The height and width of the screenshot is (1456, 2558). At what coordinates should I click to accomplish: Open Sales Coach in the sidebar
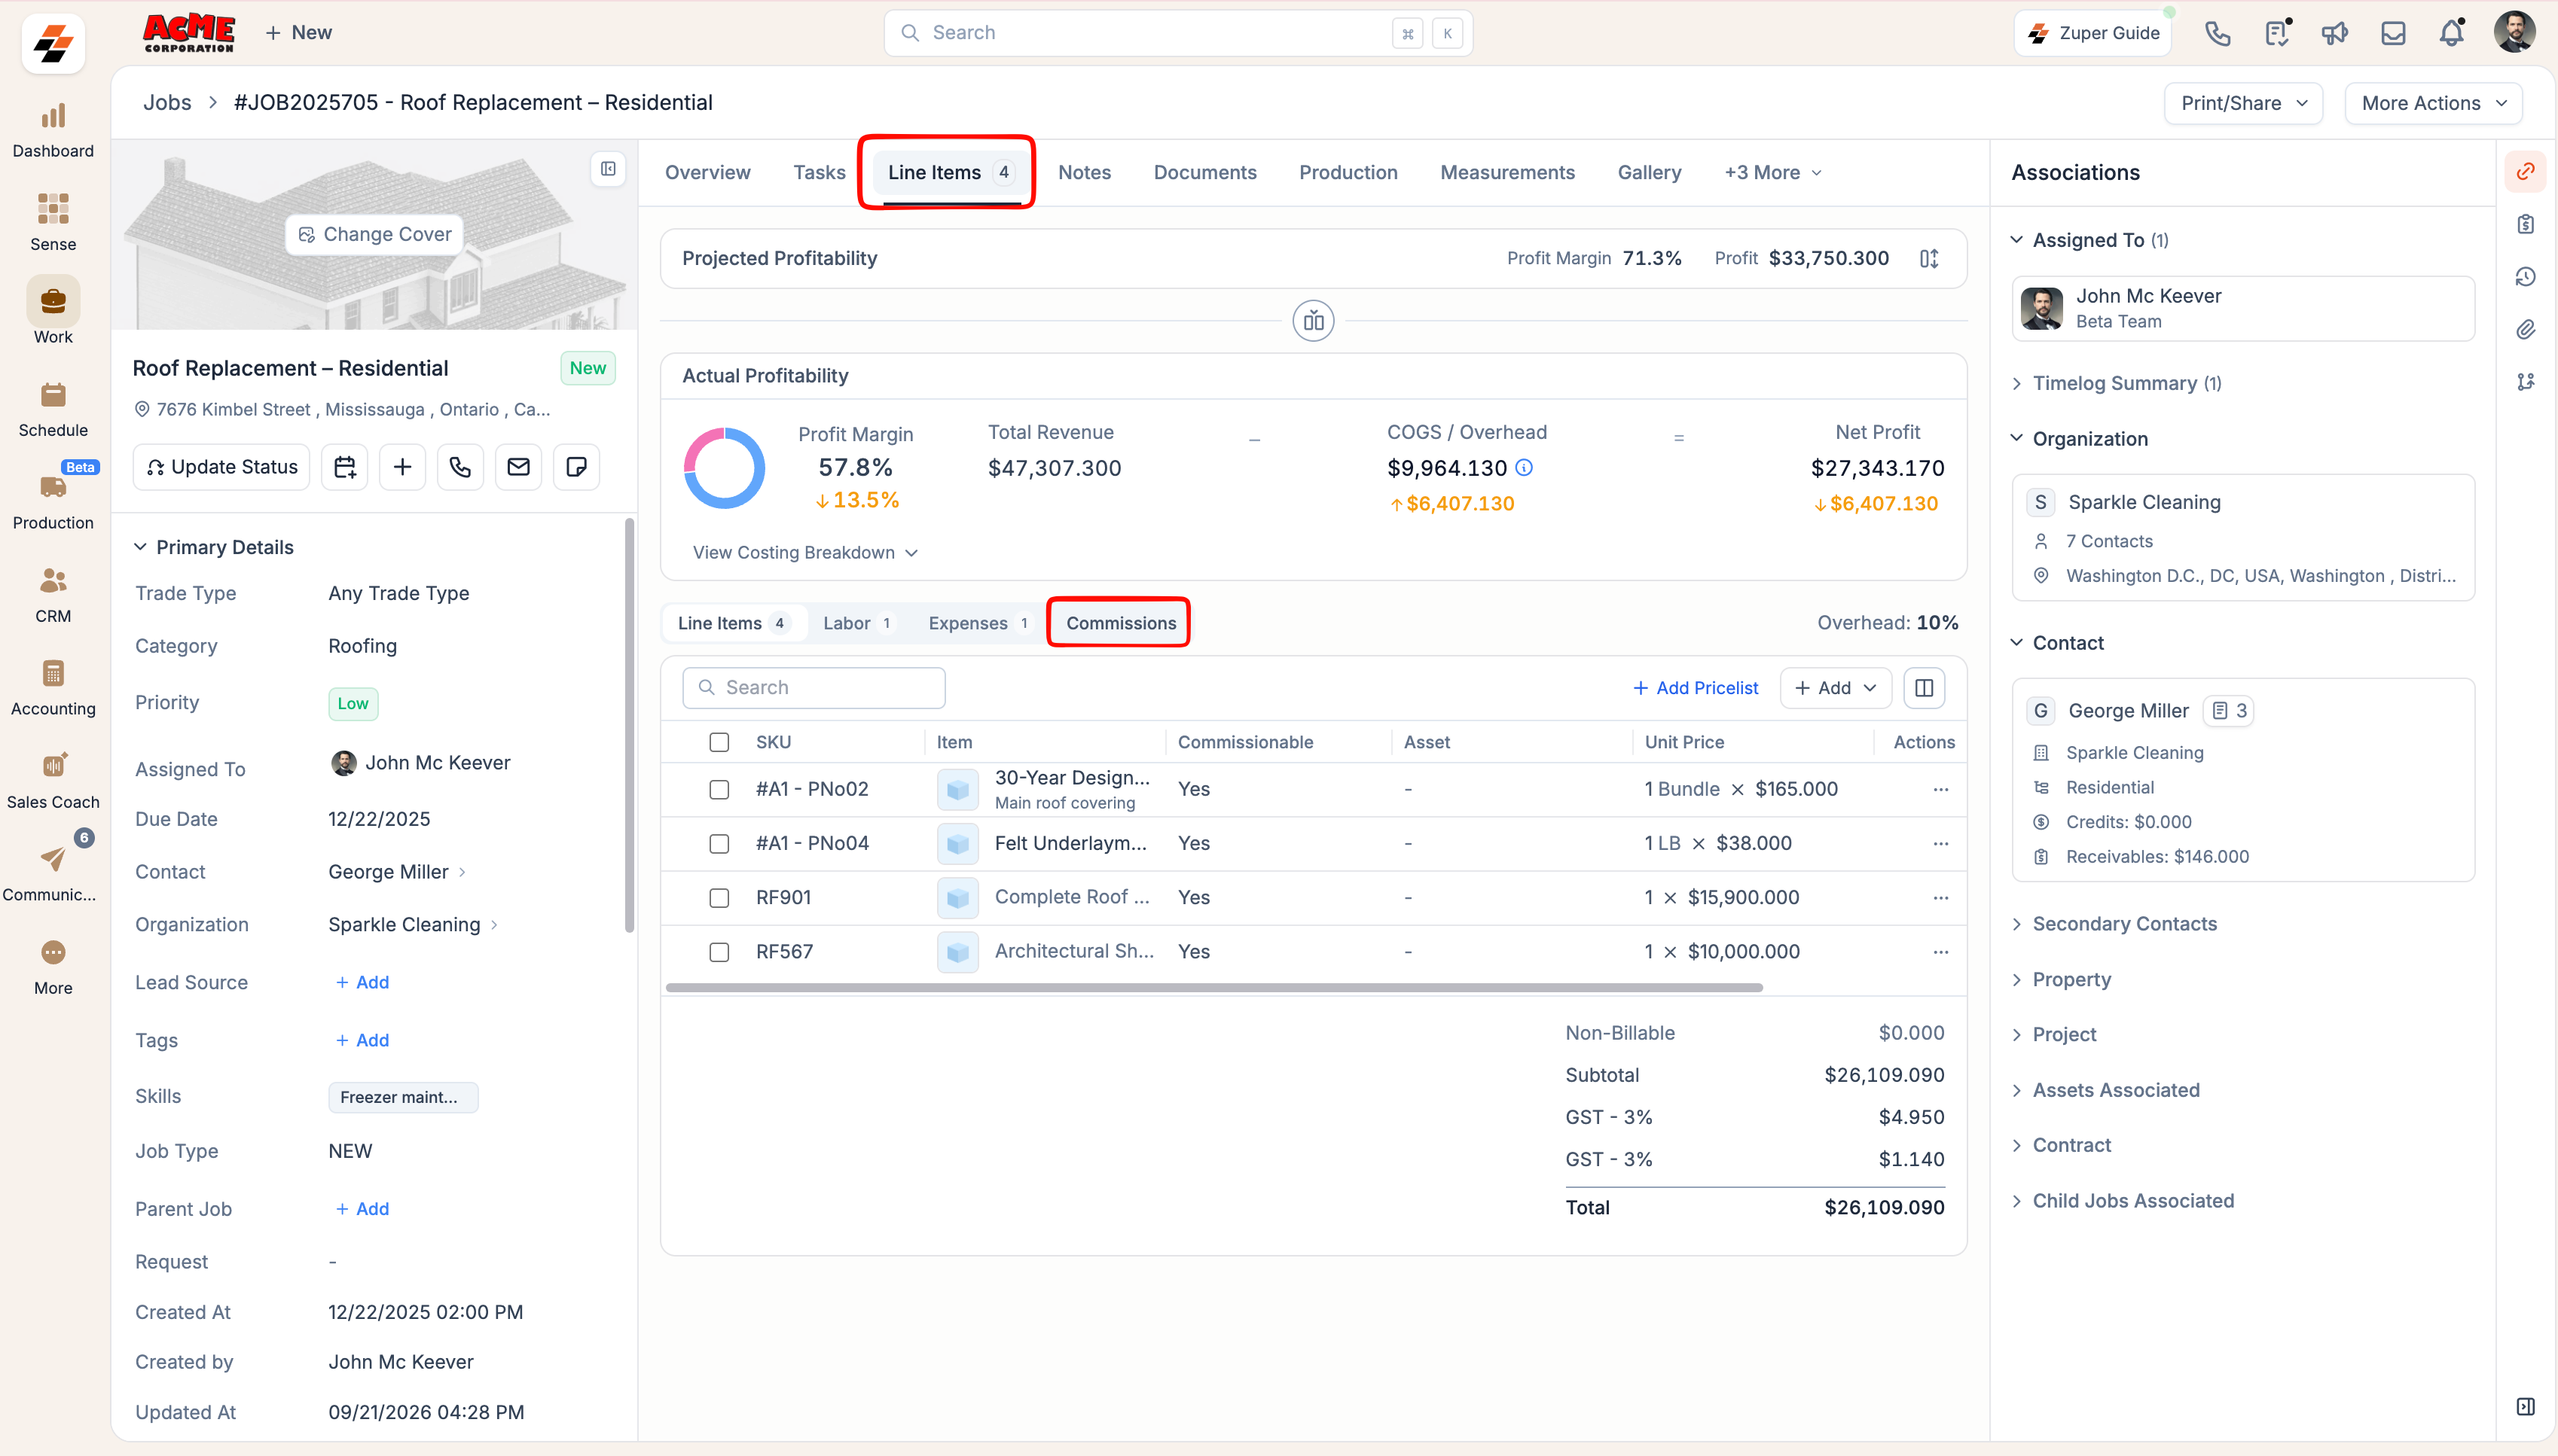click(53, 781)
